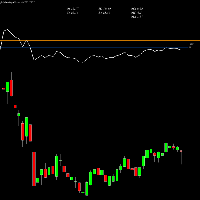
Task: Click the peak of the white indicator line
Action: (x=7, y=30)
